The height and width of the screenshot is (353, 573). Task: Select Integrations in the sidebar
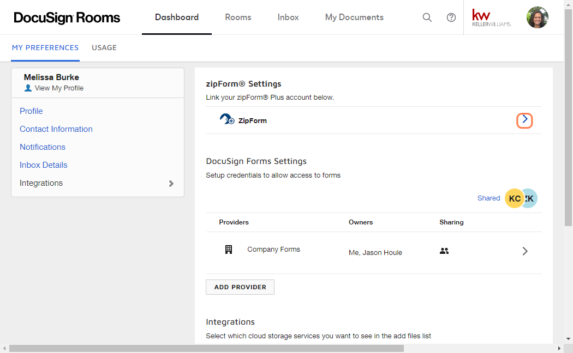point(41,183)
